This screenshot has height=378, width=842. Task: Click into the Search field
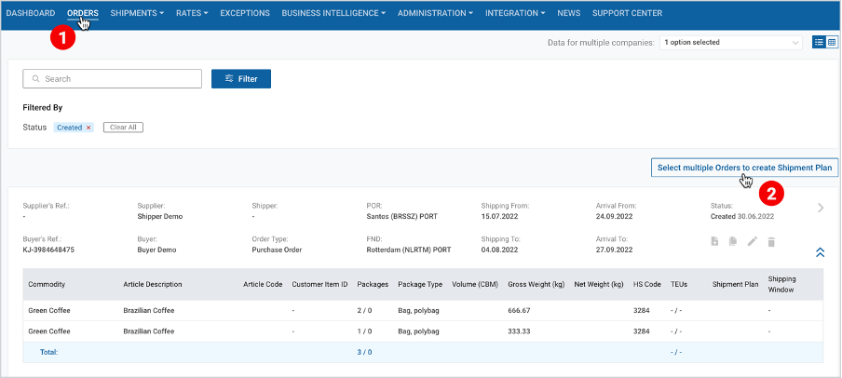[x=112, y=79]
